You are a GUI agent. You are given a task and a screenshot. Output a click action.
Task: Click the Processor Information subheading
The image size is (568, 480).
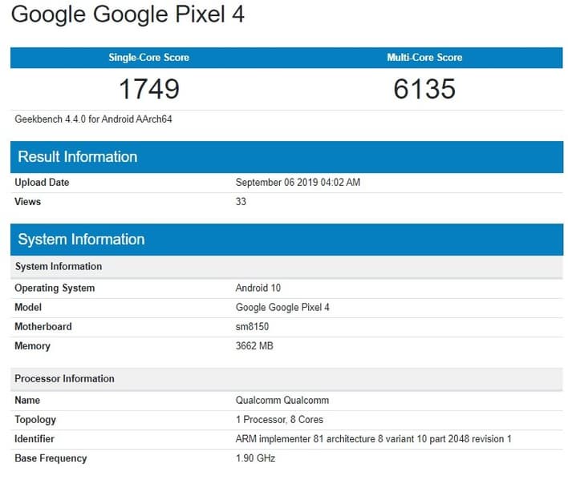64,378
